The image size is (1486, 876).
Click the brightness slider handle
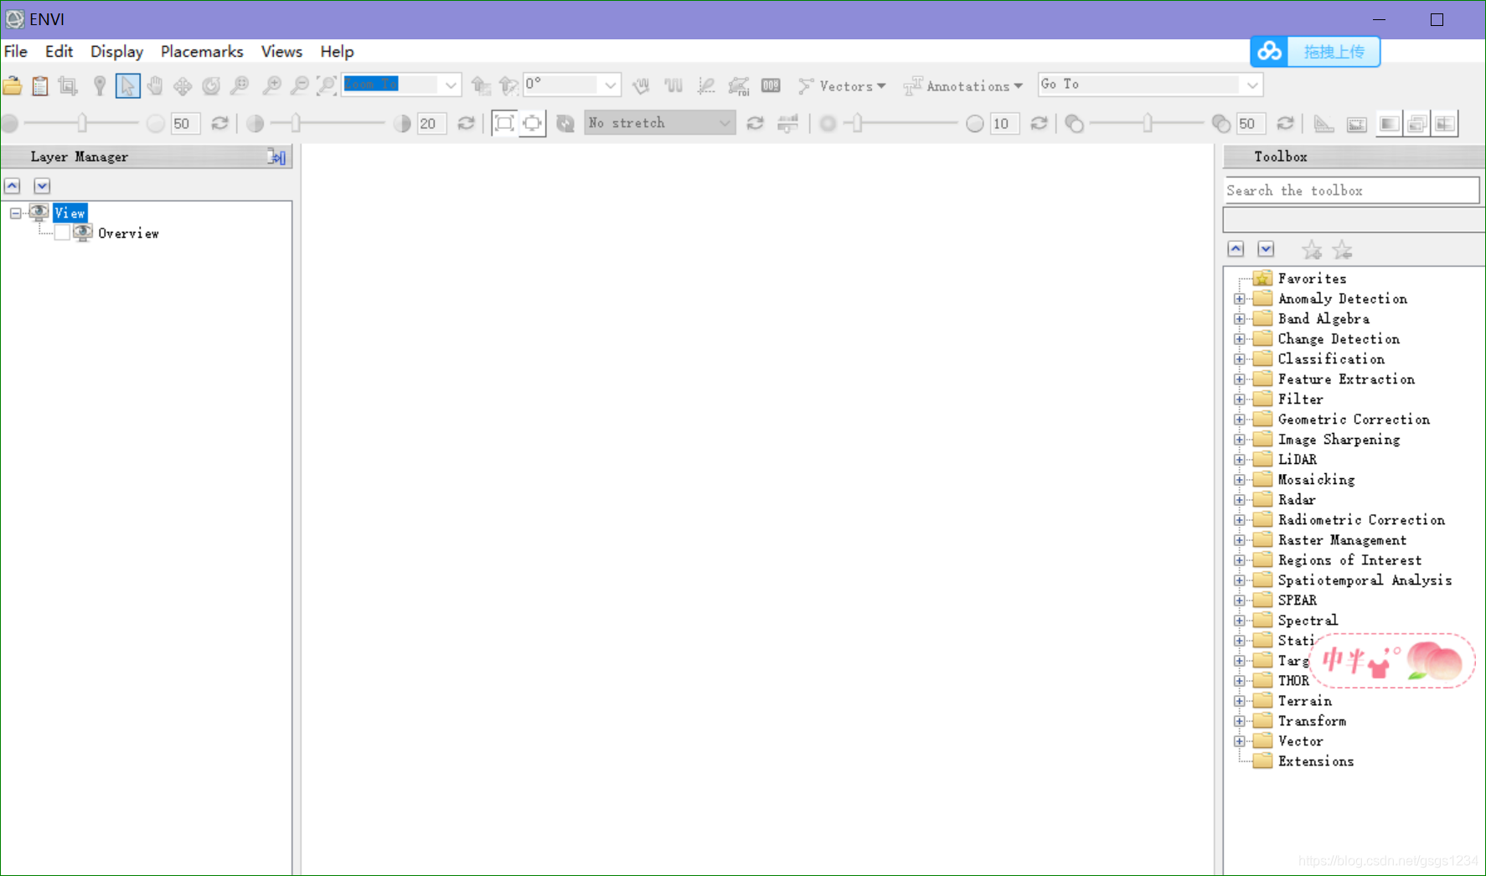[82, 124]
